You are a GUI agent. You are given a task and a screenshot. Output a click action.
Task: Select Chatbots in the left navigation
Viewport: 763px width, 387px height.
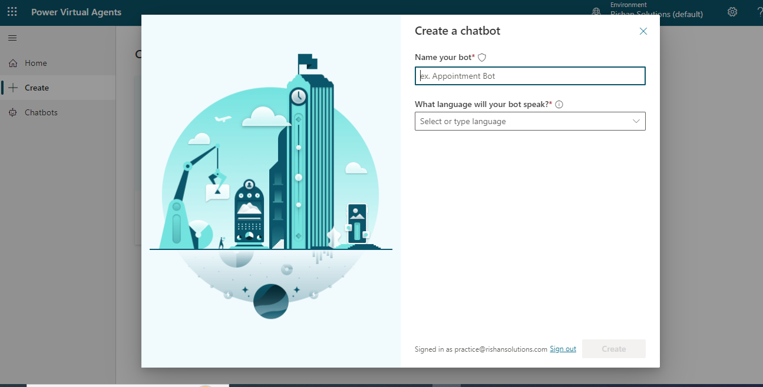(x=41, y=112)
